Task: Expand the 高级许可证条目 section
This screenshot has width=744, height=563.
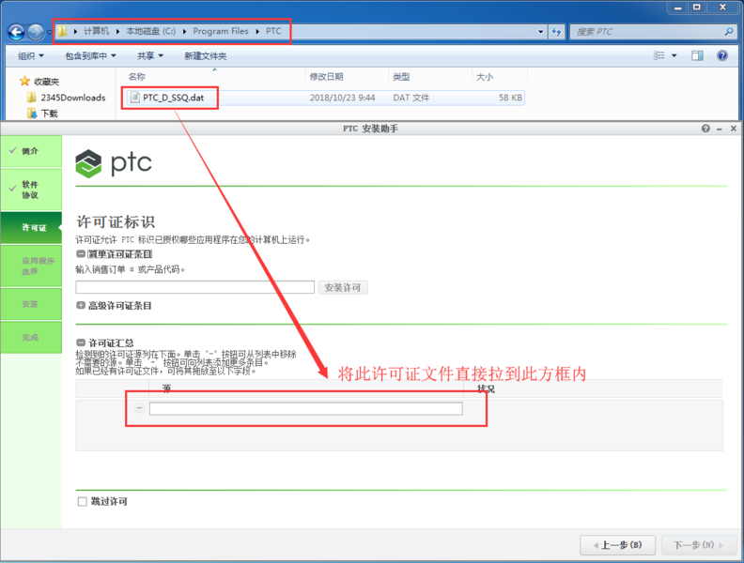Action: point(81,305)
